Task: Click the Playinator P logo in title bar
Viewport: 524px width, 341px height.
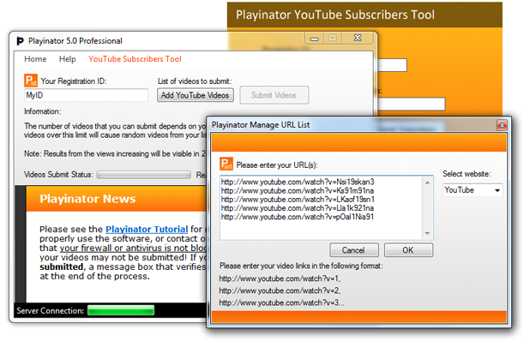Action: pyautogui.click(x=20, y=41)
